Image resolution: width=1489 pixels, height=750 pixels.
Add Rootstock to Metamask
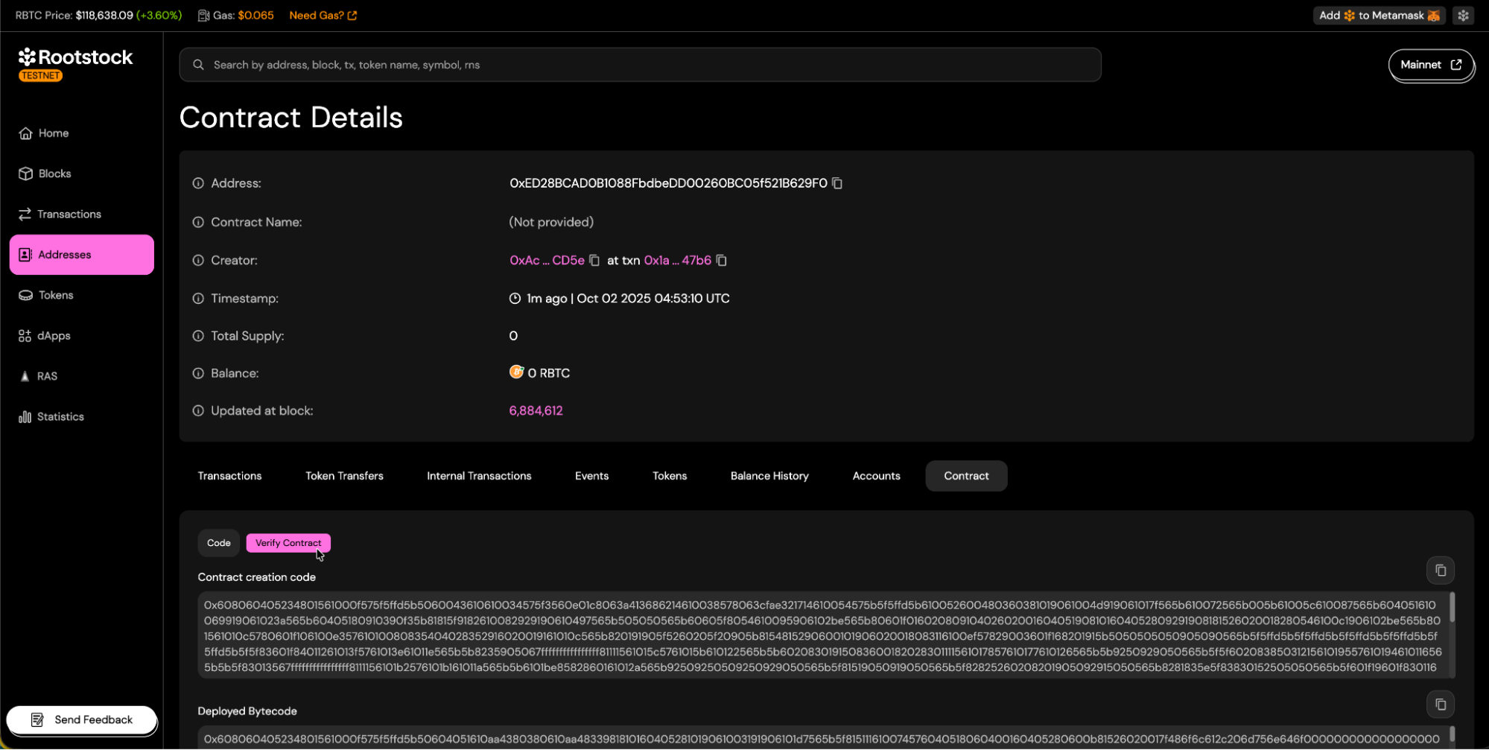[x=1379, y=16]
